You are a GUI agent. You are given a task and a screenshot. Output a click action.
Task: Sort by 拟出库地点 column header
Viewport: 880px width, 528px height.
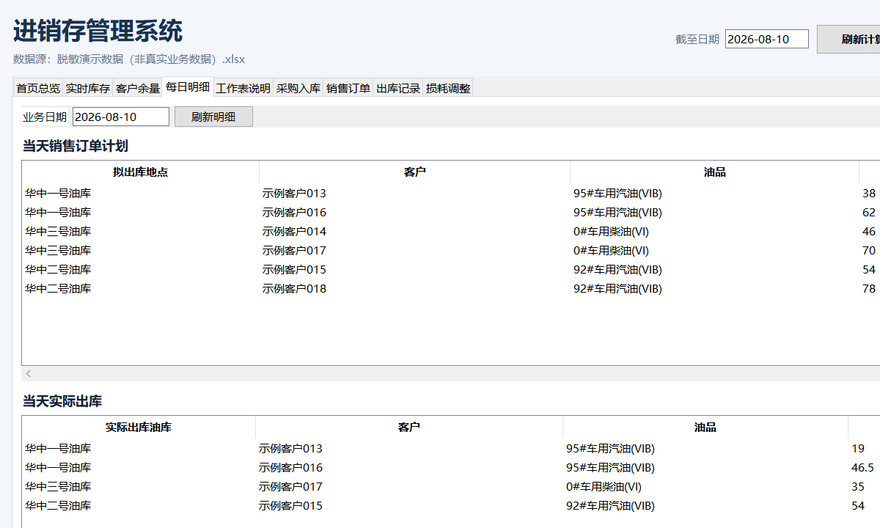click(141, 172)
